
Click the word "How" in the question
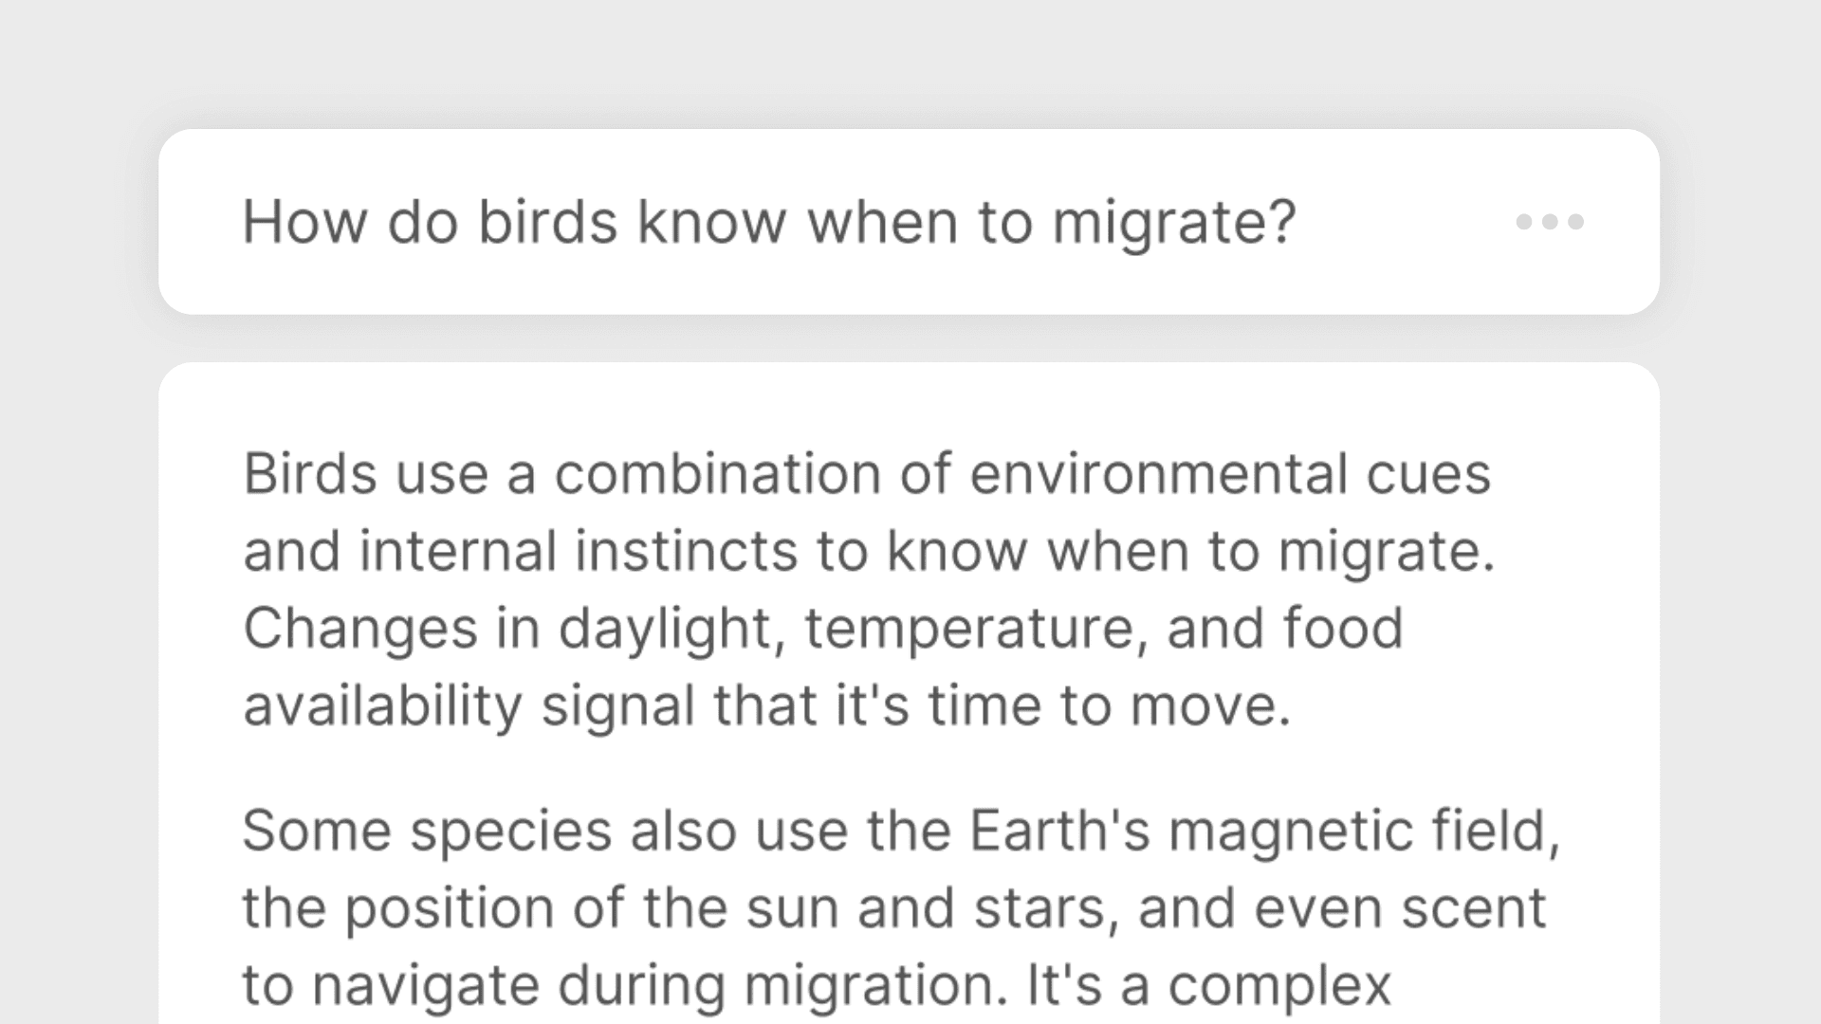tap(304, 222)
